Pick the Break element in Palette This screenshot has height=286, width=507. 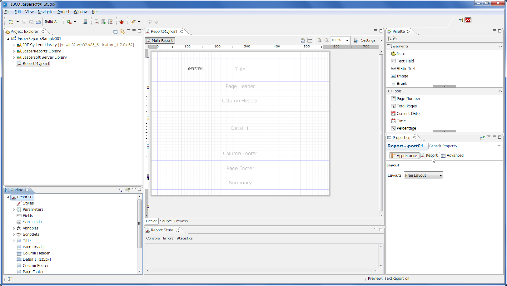click(x=399, y=84)
